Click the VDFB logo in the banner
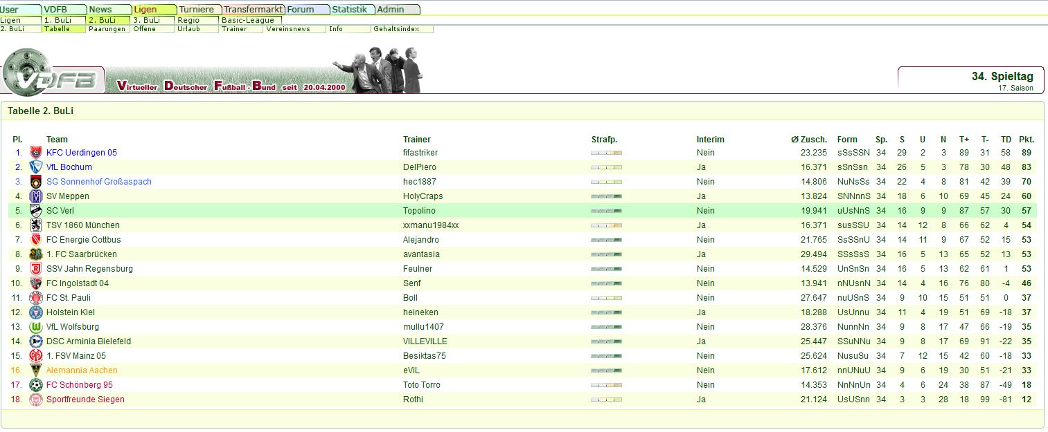 click(x=52, y=71)
